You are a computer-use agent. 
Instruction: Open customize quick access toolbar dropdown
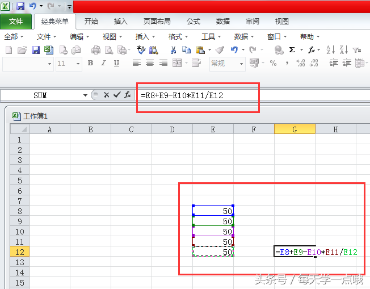(x=69, y=7)
